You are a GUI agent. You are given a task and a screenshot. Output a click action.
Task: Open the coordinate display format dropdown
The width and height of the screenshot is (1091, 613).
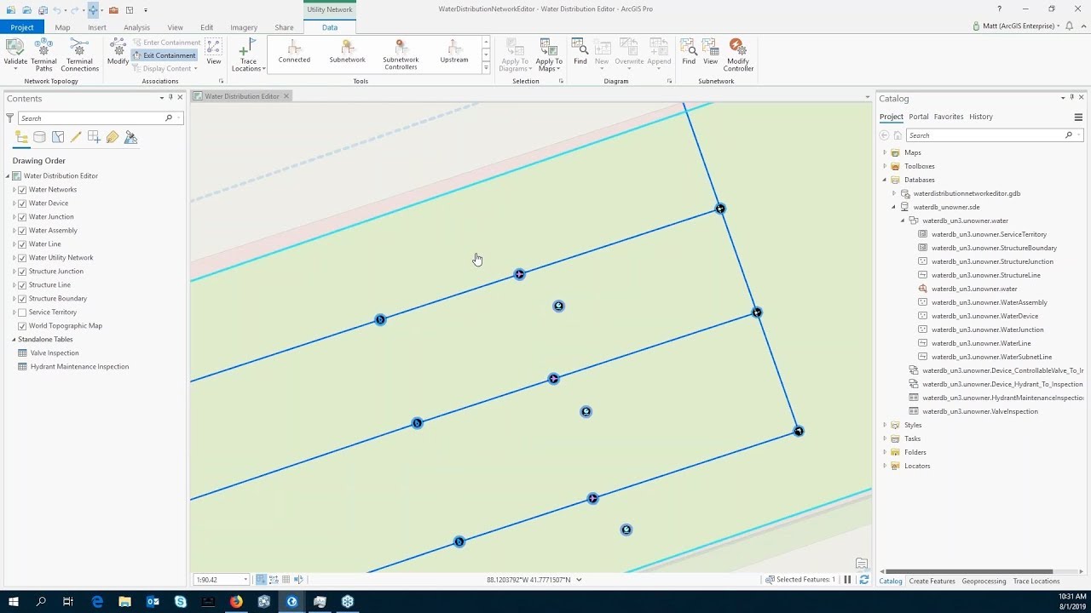click(579, 580)
